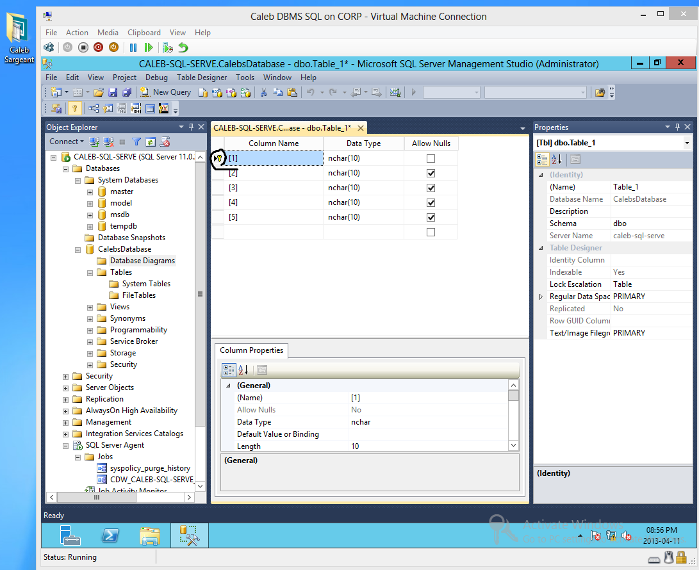The width and height of the screenshot is (699, 570).
Task: Save Table_1 with the floppy disk icon
Action: [x=113, y=92]
